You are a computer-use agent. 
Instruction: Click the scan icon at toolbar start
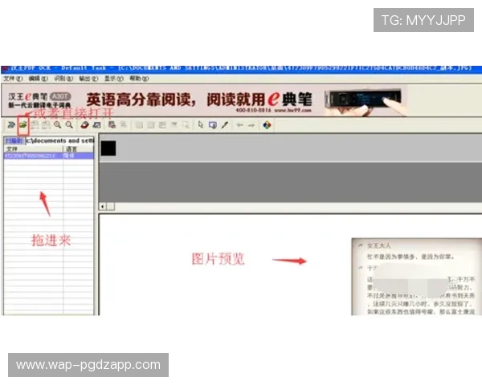11,125
